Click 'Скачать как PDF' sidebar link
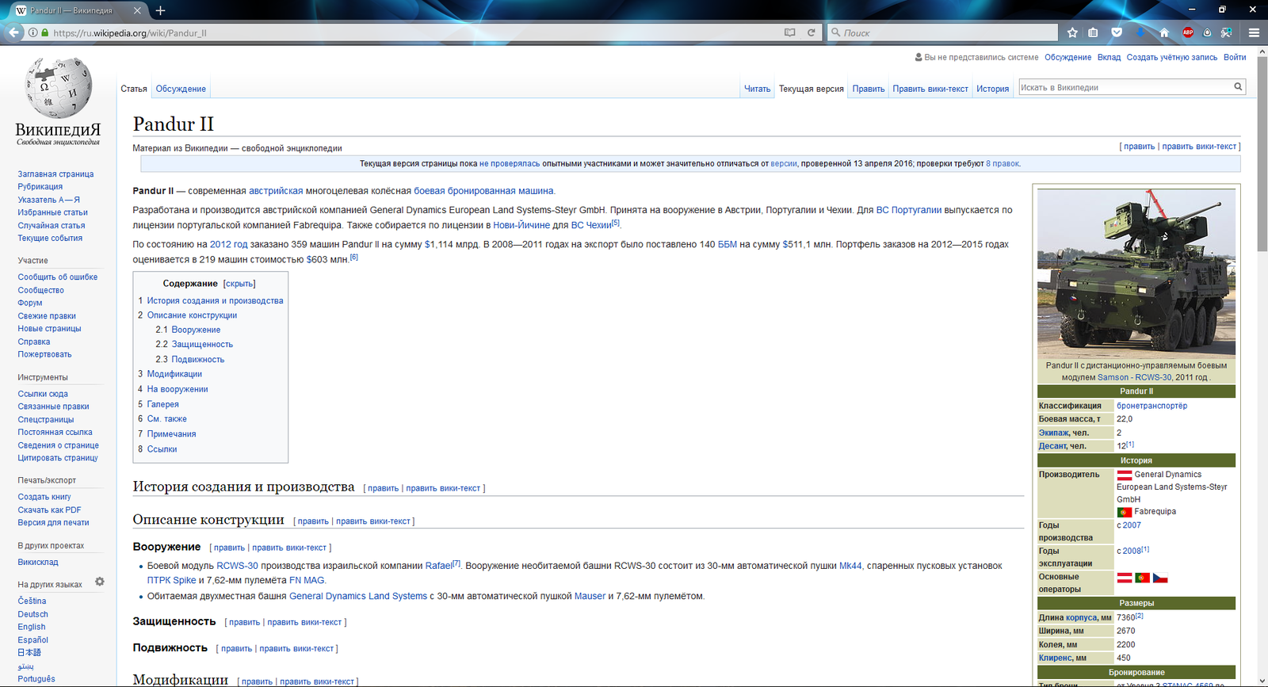 pyautogui.click(x=49, y=510)
